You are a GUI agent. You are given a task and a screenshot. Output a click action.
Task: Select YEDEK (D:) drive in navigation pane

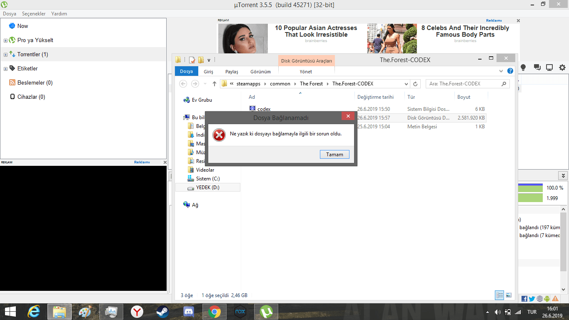coord(207,187)
